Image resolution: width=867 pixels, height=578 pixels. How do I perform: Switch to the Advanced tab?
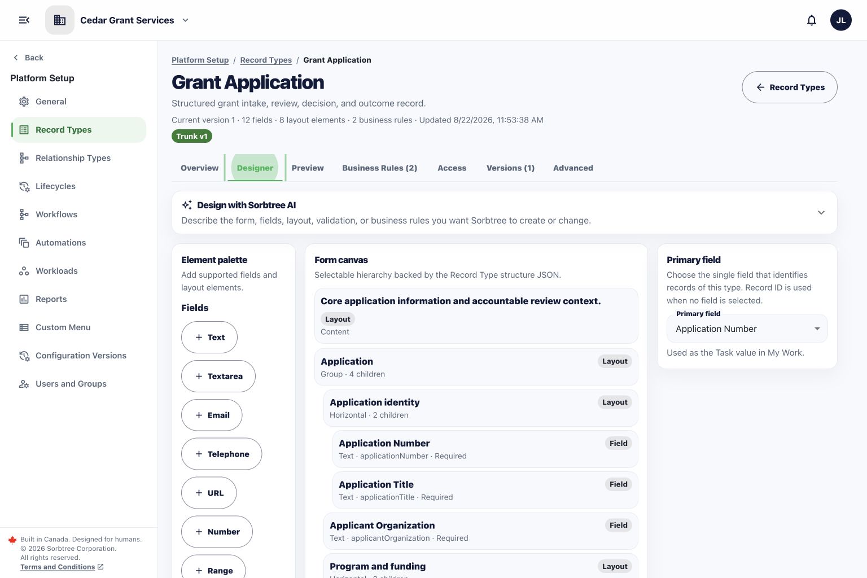573,168
